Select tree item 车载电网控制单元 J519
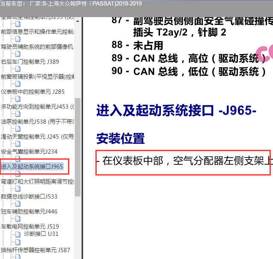Screen dimensions: 273x259 tap(30, 226)
